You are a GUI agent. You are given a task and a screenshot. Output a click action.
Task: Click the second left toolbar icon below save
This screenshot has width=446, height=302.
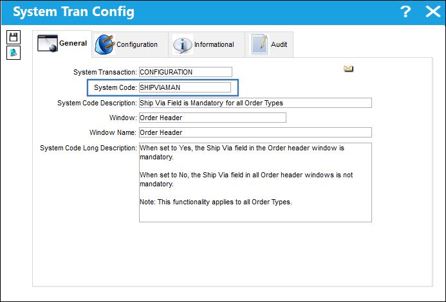tap(14, 53)
